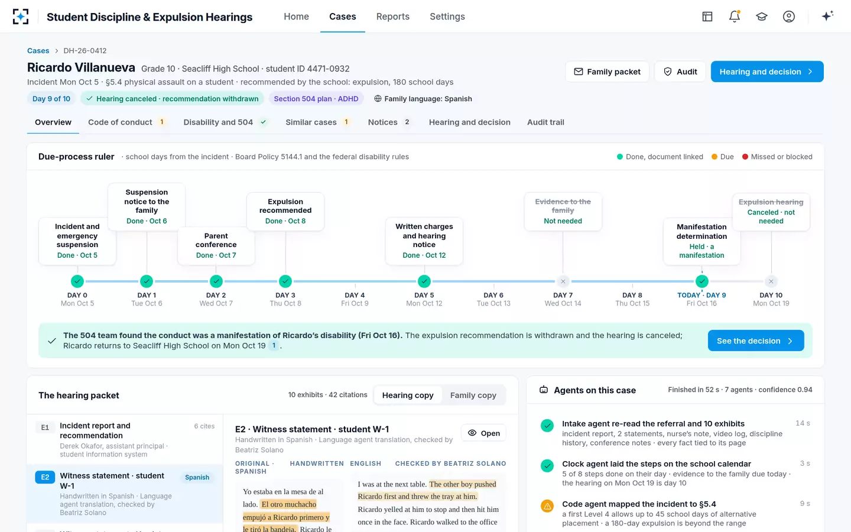The image size is (851, 532).
Task: Switch to Family copy view
Action: pyautogui.click(x=473, y=395)
